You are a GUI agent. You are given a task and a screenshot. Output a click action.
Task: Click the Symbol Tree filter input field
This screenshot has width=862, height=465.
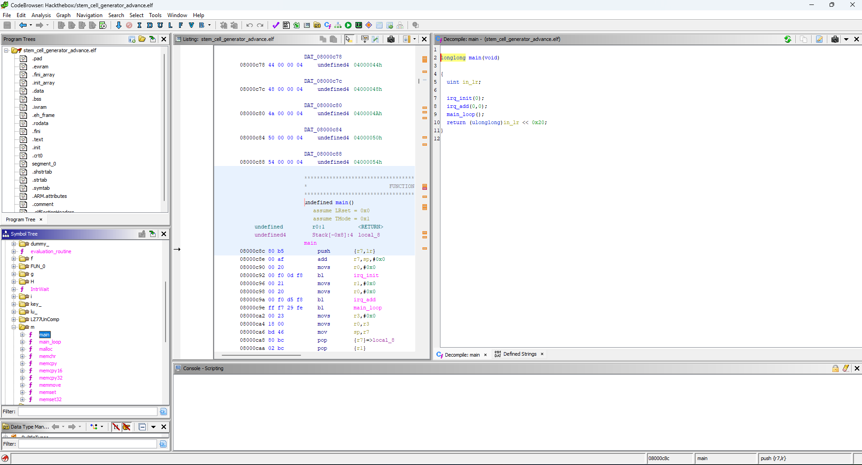point(88,411)
